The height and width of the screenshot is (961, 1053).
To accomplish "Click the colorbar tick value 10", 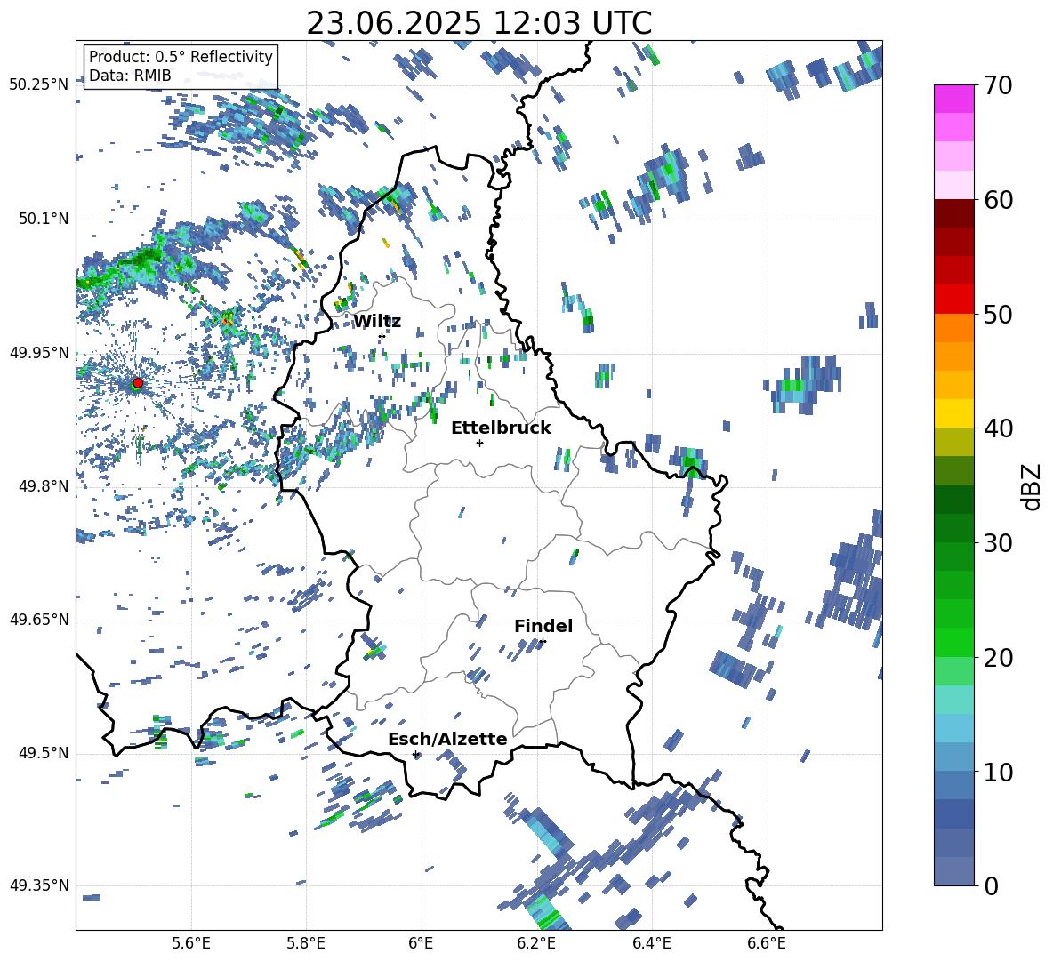I will tap(997, 772).
